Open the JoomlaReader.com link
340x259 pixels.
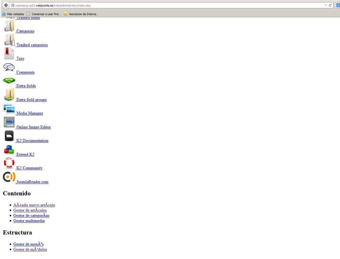32,182
